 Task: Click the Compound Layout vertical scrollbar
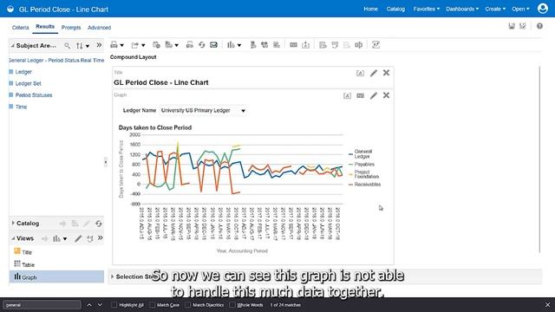[539, 159]
